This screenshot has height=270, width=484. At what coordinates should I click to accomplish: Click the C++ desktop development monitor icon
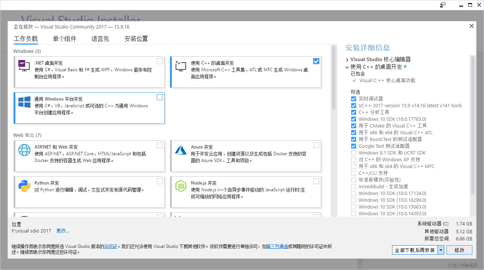tap(180, 66)
